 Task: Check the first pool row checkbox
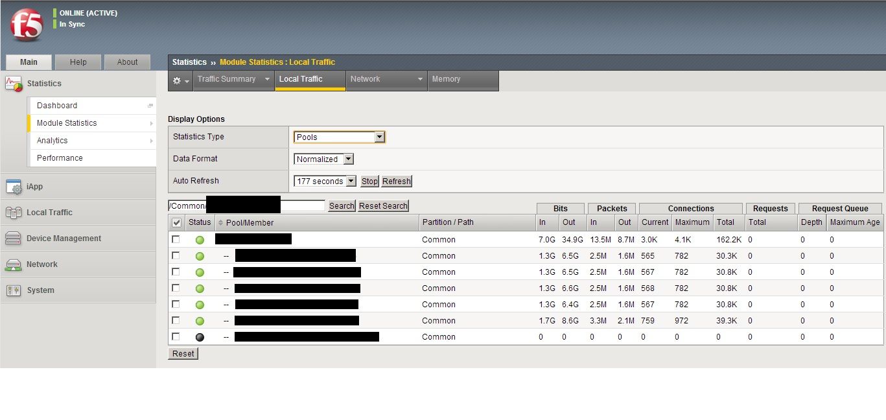pos(176,240)
